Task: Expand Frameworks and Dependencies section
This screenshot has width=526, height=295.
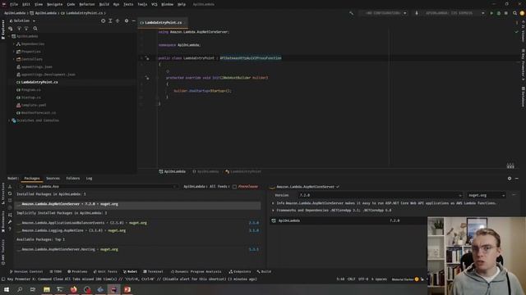Action: [x=273, y=211]
